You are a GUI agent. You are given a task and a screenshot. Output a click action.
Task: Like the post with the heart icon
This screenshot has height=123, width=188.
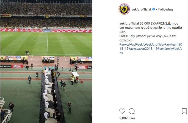point(122,111)
